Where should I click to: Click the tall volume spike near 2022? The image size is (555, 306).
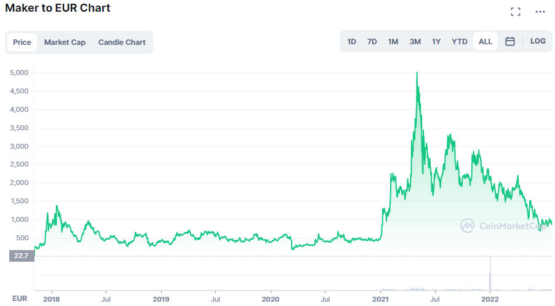(x=490, y=275)
